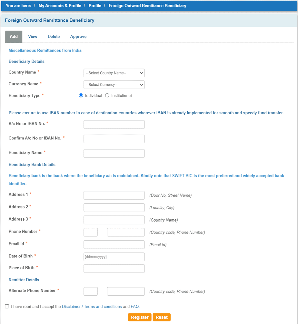Expand the Select Country Name combo box arrow
The width and height of the screenshot is (298, 324).
coord(141,73)
